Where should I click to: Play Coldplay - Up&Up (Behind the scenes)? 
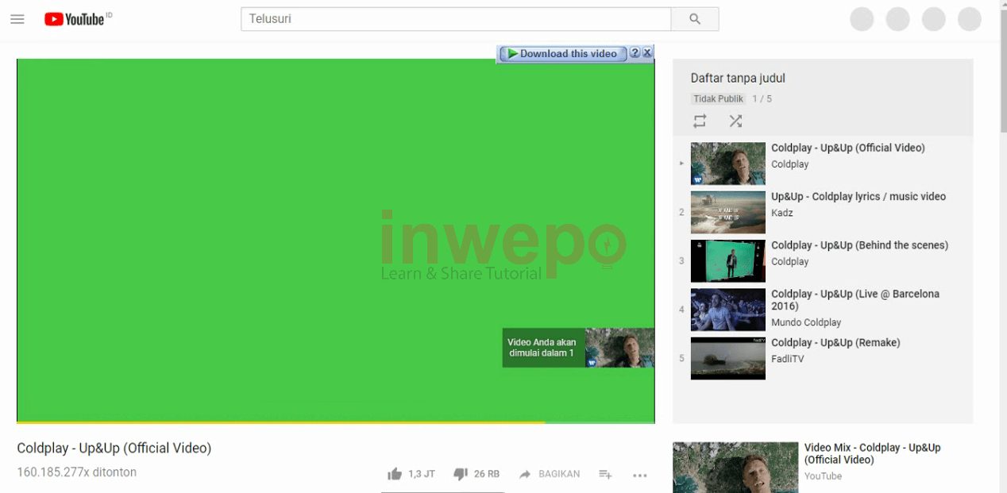[860, 245]
